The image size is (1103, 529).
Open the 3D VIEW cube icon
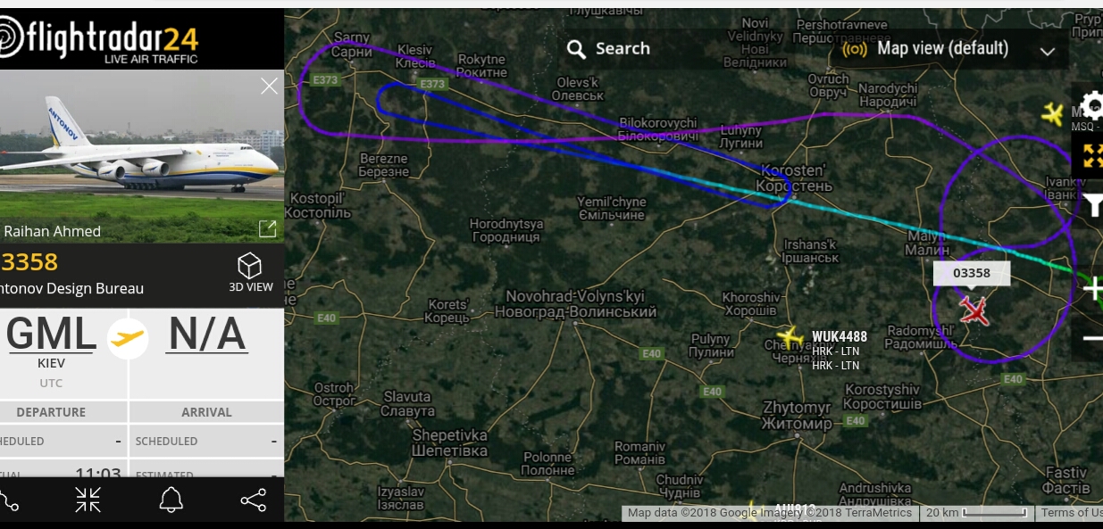(x=249, y=272)
